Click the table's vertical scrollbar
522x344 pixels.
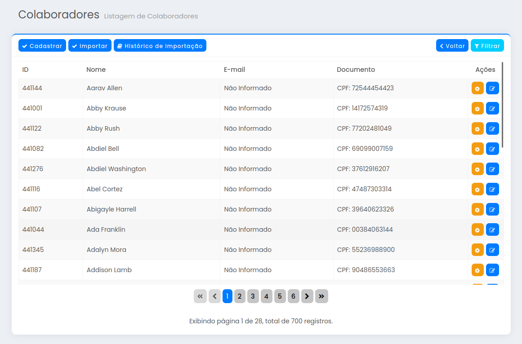click(x=502, y=105)
